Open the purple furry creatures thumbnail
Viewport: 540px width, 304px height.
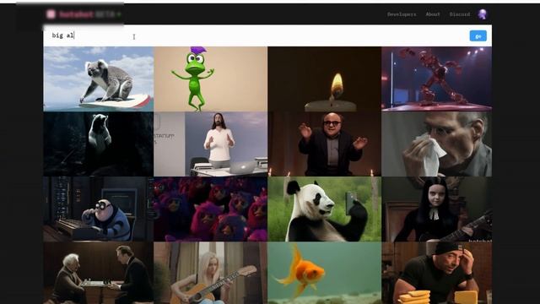[x=210, y=209]
